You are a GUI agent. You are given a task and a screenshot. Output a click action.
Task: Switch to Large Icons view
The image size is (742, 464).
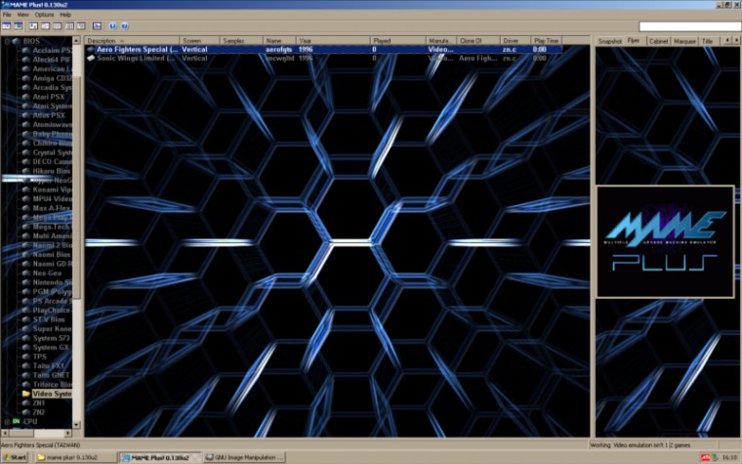[x=33, y=26]
